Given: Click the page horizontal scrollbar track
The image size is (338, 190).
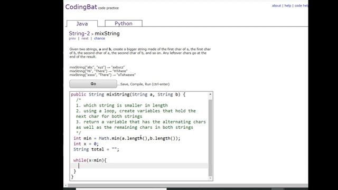Looking at the screenshot, I should point(187,185).
